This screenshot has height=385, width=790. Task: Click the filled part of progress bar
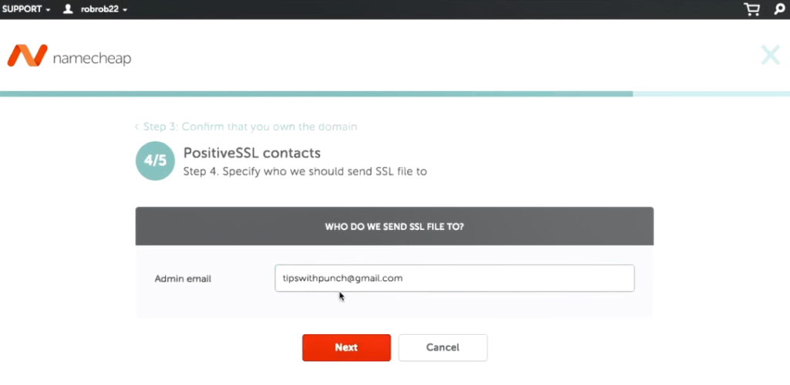click(x=316, y=93)
